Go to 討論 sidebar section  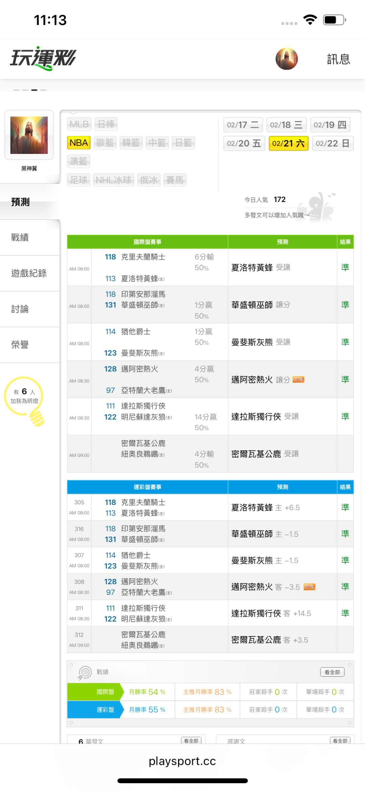(20, 309)
